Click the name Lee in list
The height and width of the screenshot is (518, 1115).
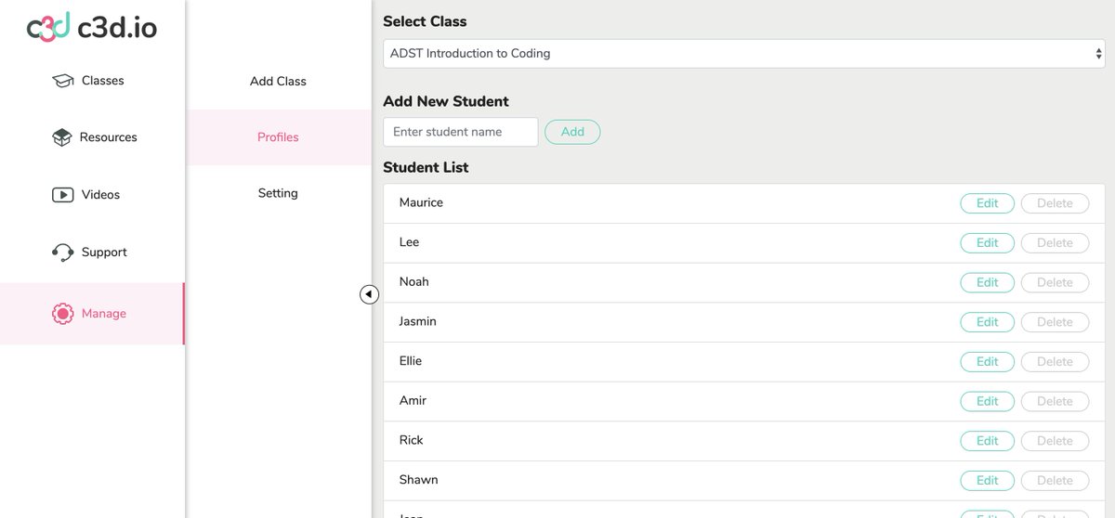click(409, 242)
